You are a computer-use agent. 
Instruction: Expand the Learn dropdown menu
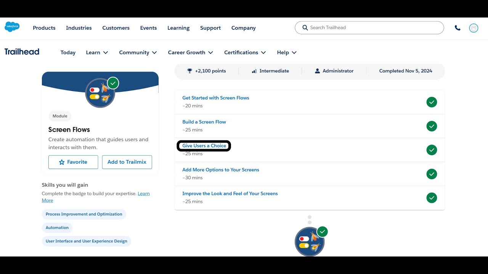[x=97, y=53]
